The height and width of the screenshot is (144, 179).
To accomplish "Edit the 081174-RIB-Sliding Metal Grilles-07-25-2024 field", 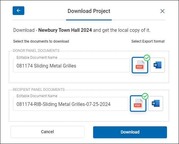I will pos(71,104).
